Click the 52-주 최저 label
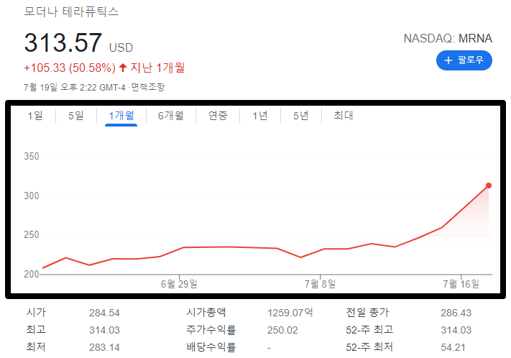This screenshot has width=511, height=358. [x=369, y=347]
